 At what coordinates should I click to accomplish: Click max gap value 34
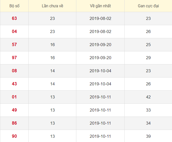[148, 123]
